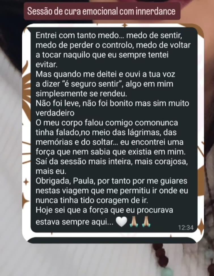The image size is (214, 276).
Task: Tap the first praying hands emoji
Action: pos(134,222)
